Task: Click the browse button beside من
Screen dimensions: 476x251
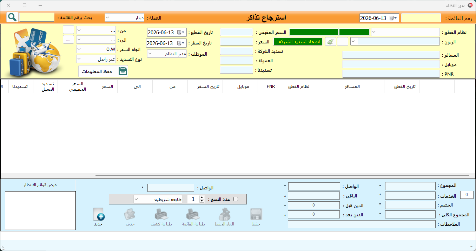Action: [68, 30]
